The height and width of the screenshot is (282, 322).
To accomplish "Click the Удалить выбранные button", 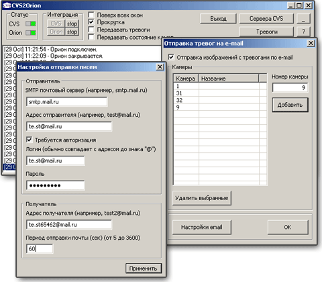I will tap(201, 198).
